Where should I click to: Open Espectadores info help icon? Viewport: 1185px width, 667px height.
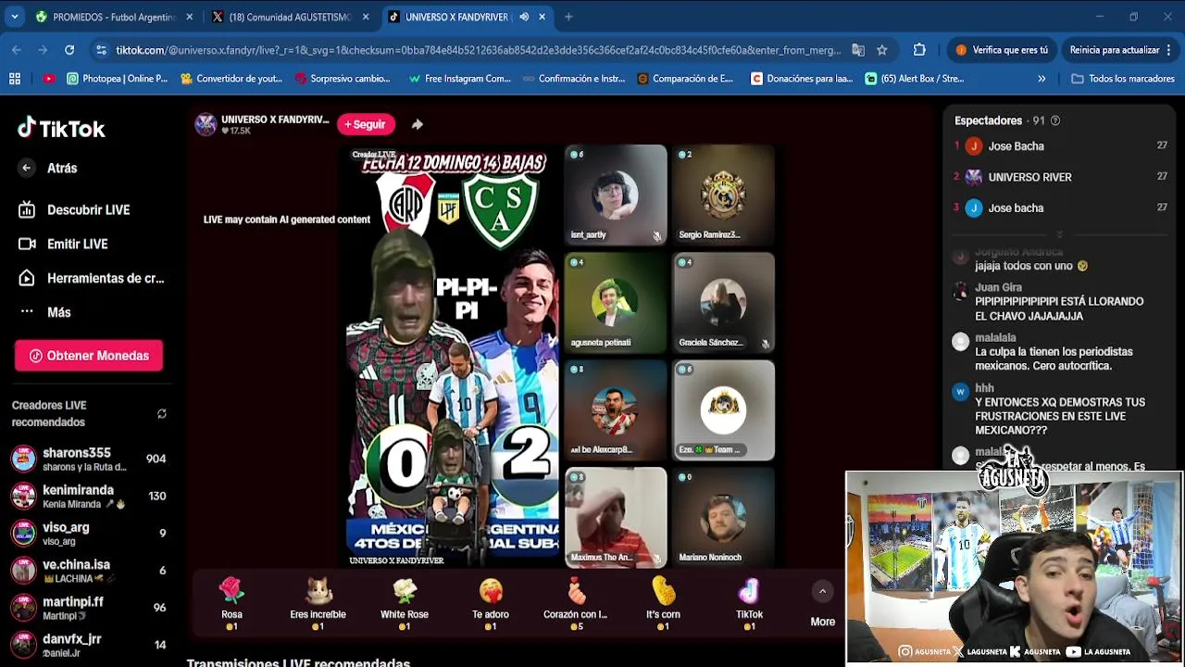(x=1055, y=120)
